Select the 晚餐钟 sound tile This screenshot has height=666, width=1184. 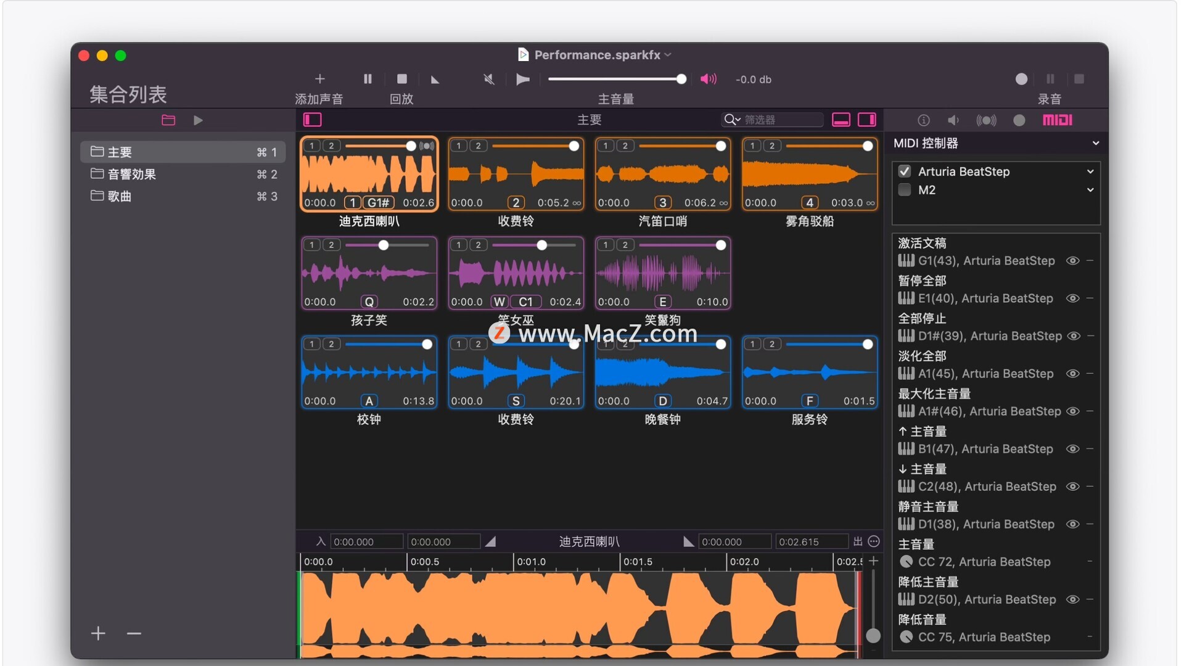[x=662, y=373]
